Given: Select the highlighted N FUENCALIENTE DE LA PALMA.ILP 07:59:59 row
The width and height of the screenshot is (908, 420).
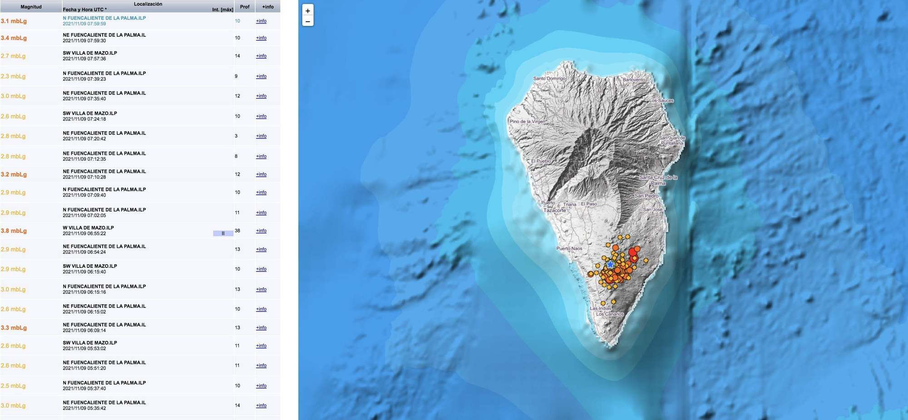Looking at the screenshot, I should pos(140,21).
